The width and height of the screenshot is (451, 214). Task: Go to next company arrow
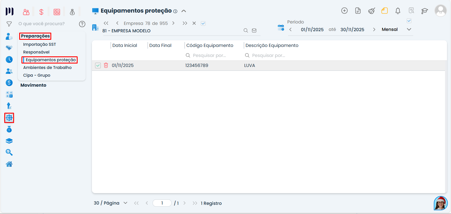173,23
